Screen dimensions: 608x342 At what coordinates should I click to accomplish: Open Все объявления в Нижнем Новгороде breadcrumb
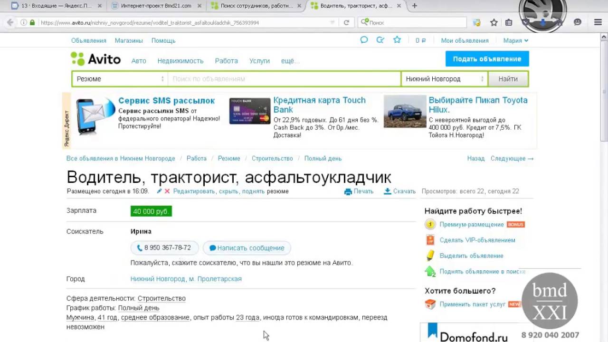121,159
